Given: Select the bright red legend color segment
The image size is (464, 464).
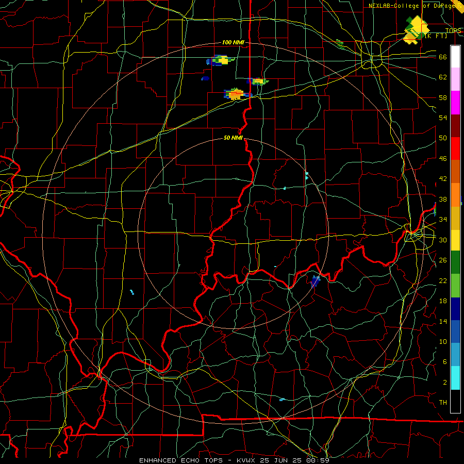Looking at the screenshot, I should (x=455, y=148).
